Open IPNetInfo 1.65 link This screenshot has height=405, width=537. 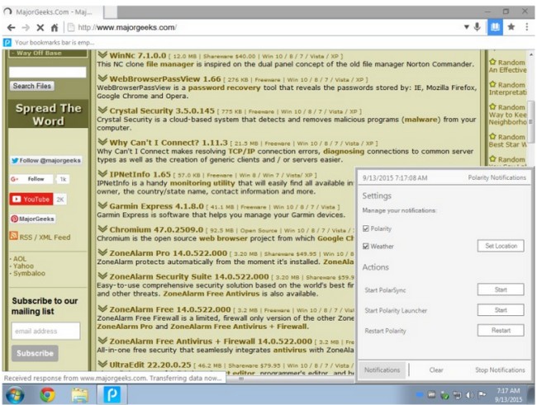click(140, 174)
